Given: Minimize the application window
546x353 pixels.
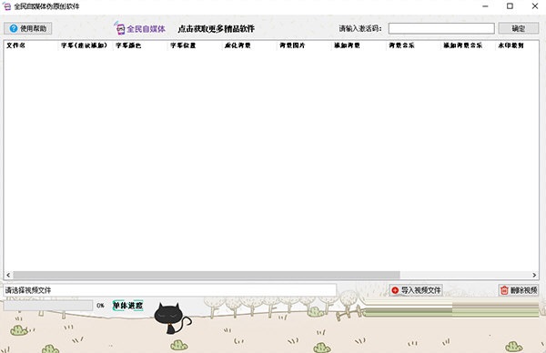Looking at the screenshot, I should (485, 6).
